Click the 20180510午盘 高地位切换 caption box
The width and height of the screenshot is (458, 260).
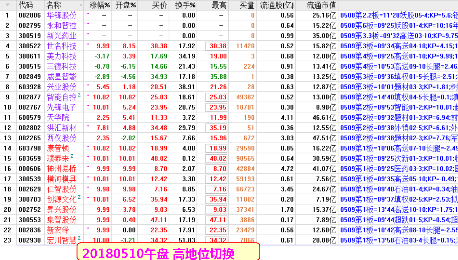[168, 252]
